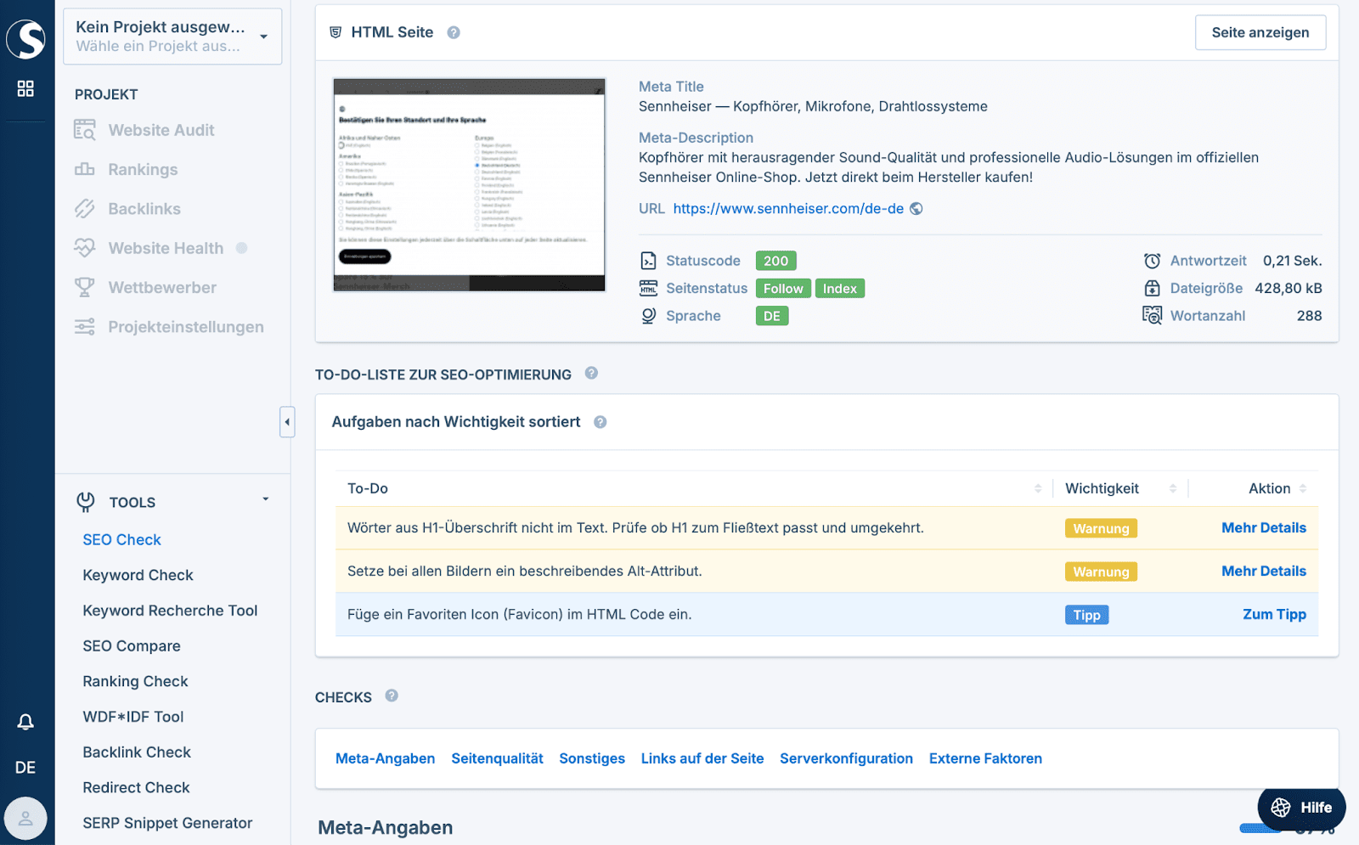This screenshot has width=1359, height=845.
Task: Open the user profile avatar
Action: click(x=25, y=819)
